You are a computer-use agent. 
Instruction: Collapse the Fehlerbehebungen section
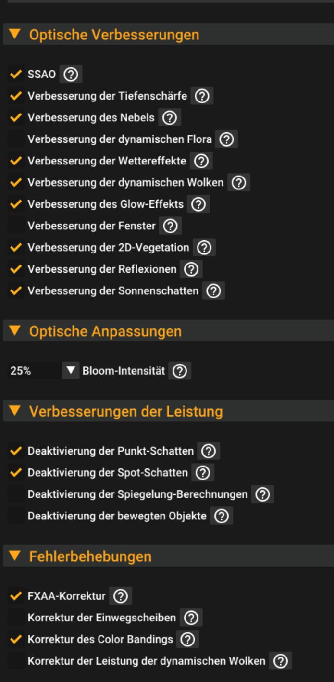coord(15,556)
